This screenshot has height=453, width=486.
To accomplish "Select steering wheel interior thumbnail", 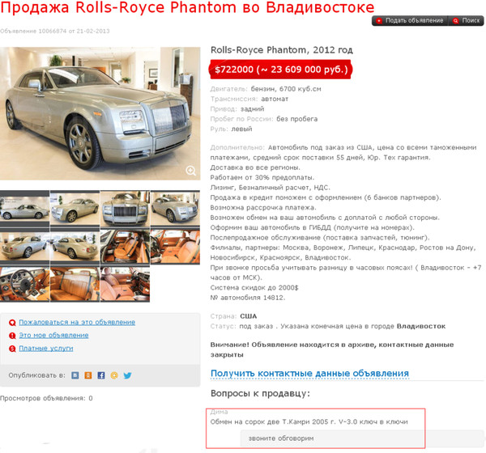I will [24, 285].
